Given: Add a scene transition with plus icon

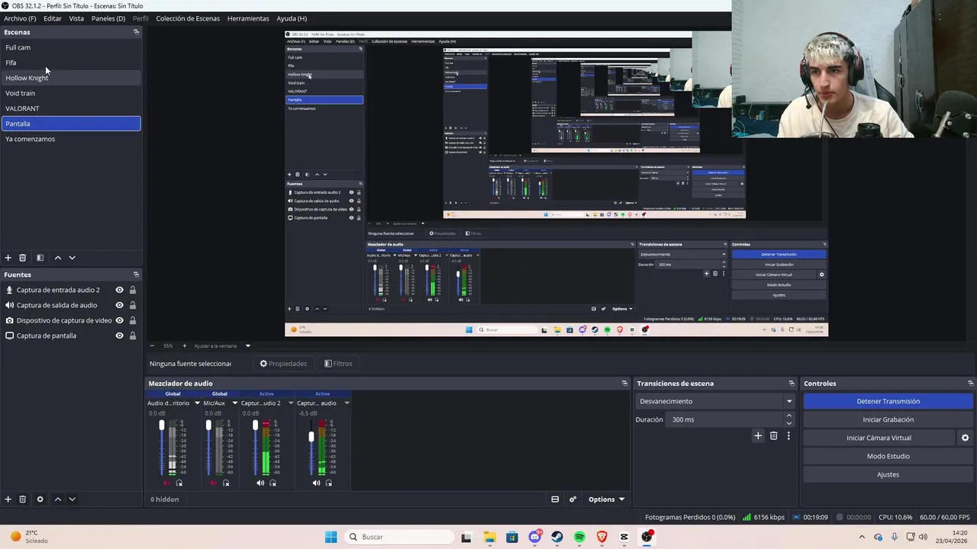Looking at the screenshot, I should coord(758,436).
